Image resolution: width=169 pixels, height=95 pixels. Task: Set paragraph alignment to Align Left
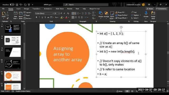click(73, 17)
